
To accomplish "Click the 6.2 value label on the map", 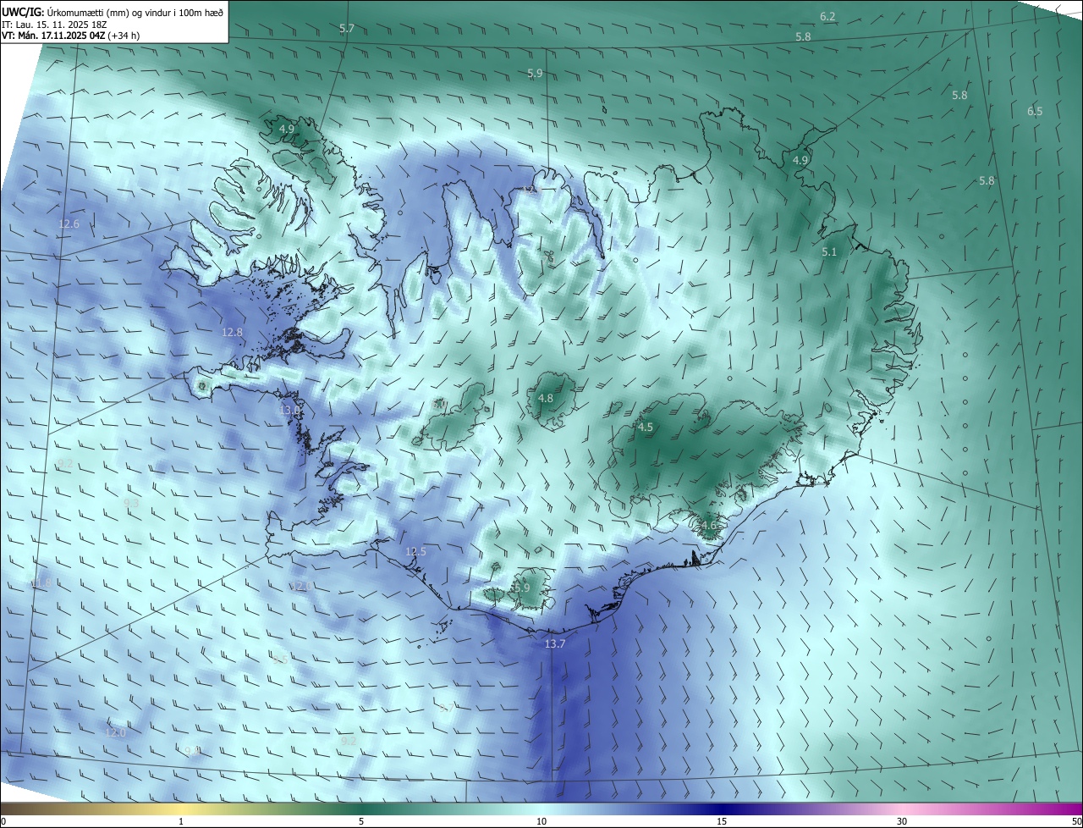I will click(x=827, y=17).
